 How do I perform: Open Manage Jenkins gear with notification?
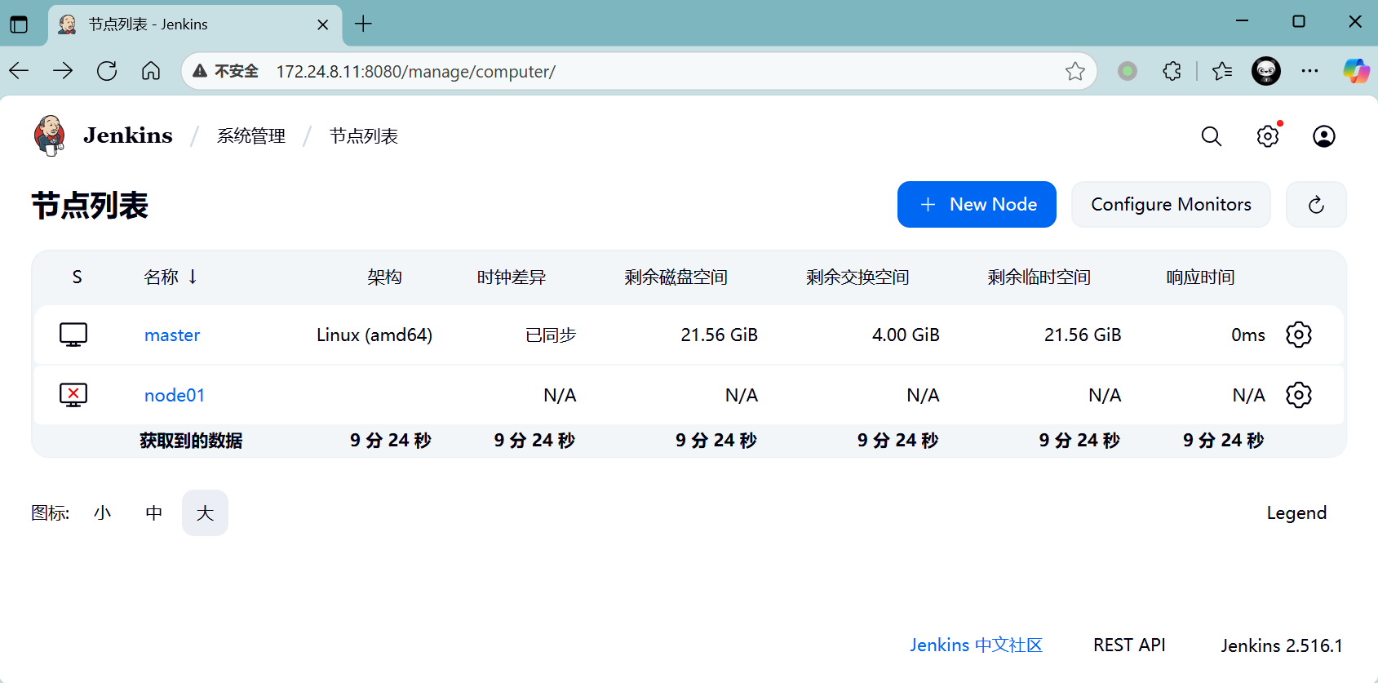1268,136
